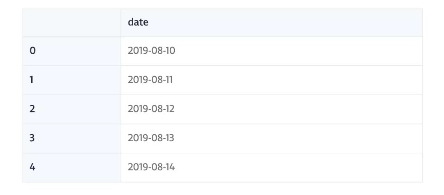Click the 2019-08-13 date cell
Viewport: 444px width, 195px height.
tap(151, 138)
